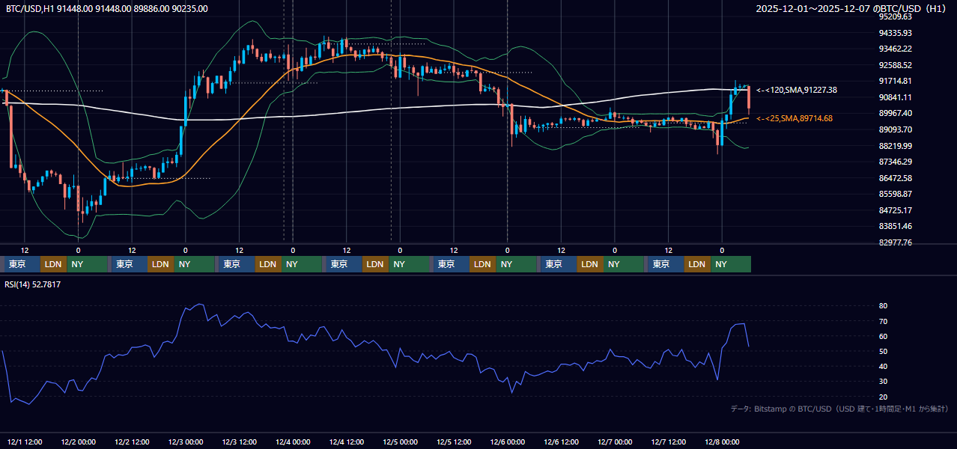
Task: Click the 25 SMA label 89714.68
Action: pos(795,118)
